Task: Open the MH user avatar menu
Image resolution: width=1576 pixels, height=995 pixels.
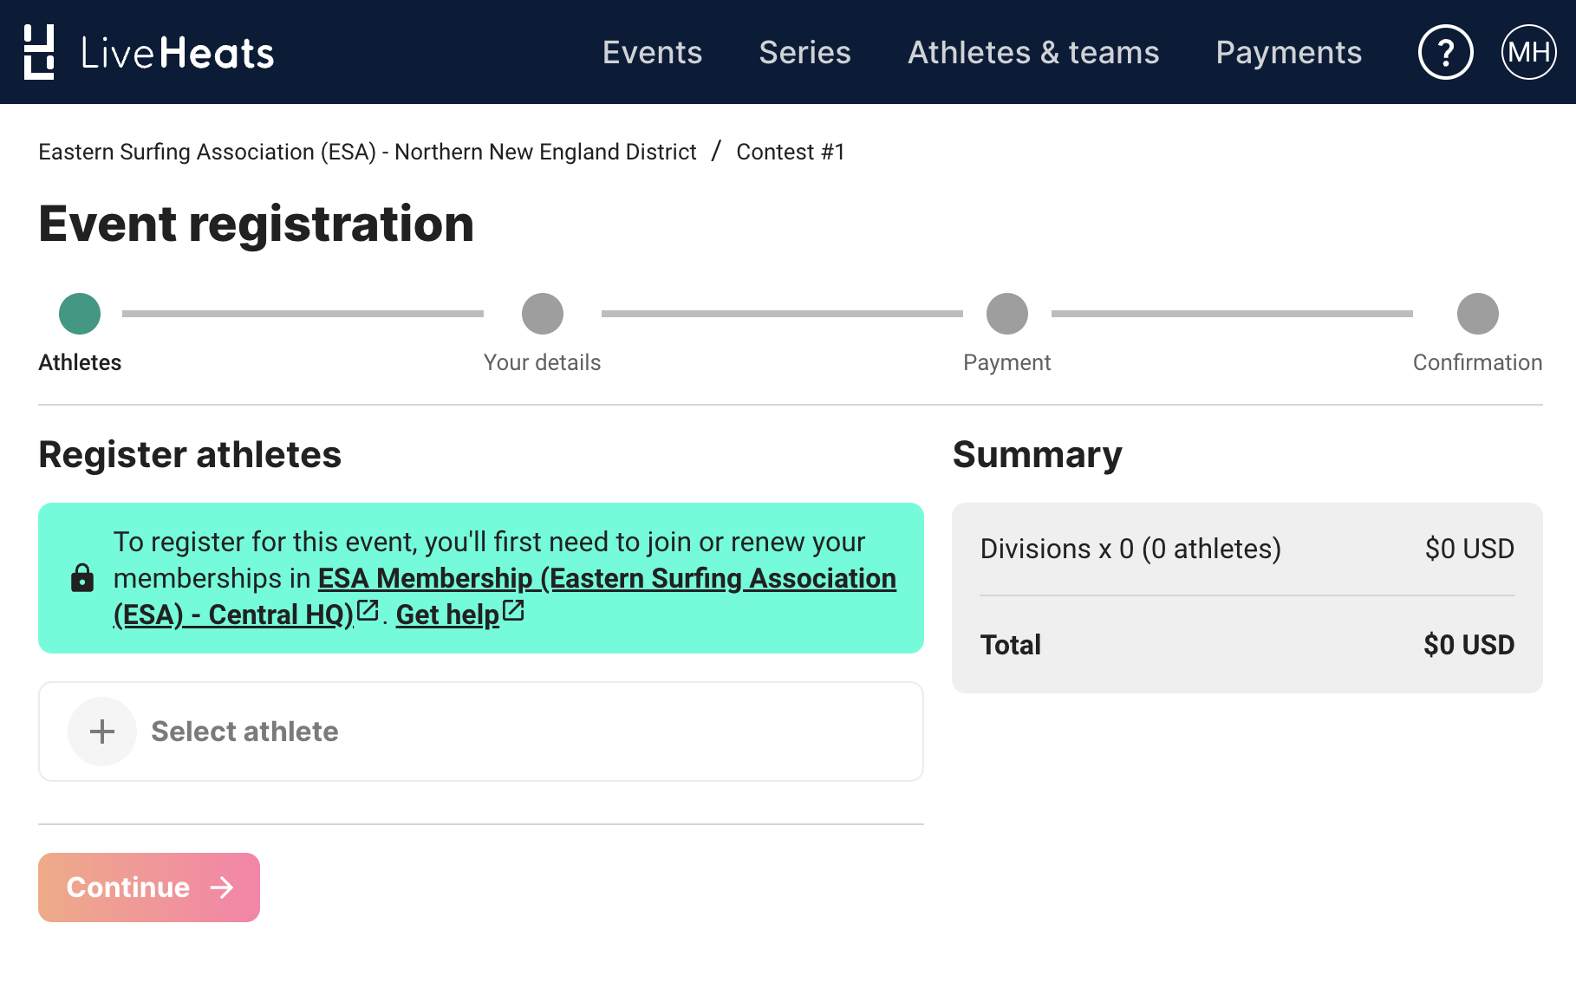Action: tap(1528, 52)
